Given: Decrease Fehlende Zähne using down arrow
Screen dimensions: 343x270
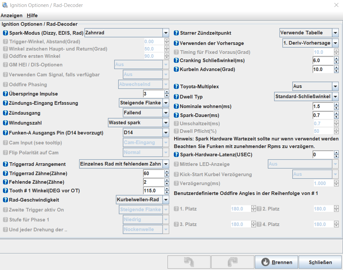Looking at the screenshot, I should 167,184.
